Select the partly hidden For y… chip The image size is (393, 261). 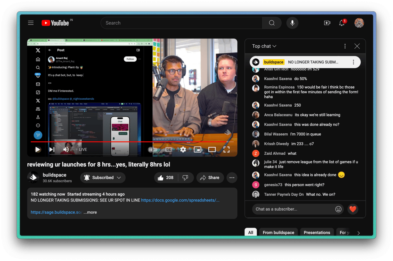(x=344, y=232)
